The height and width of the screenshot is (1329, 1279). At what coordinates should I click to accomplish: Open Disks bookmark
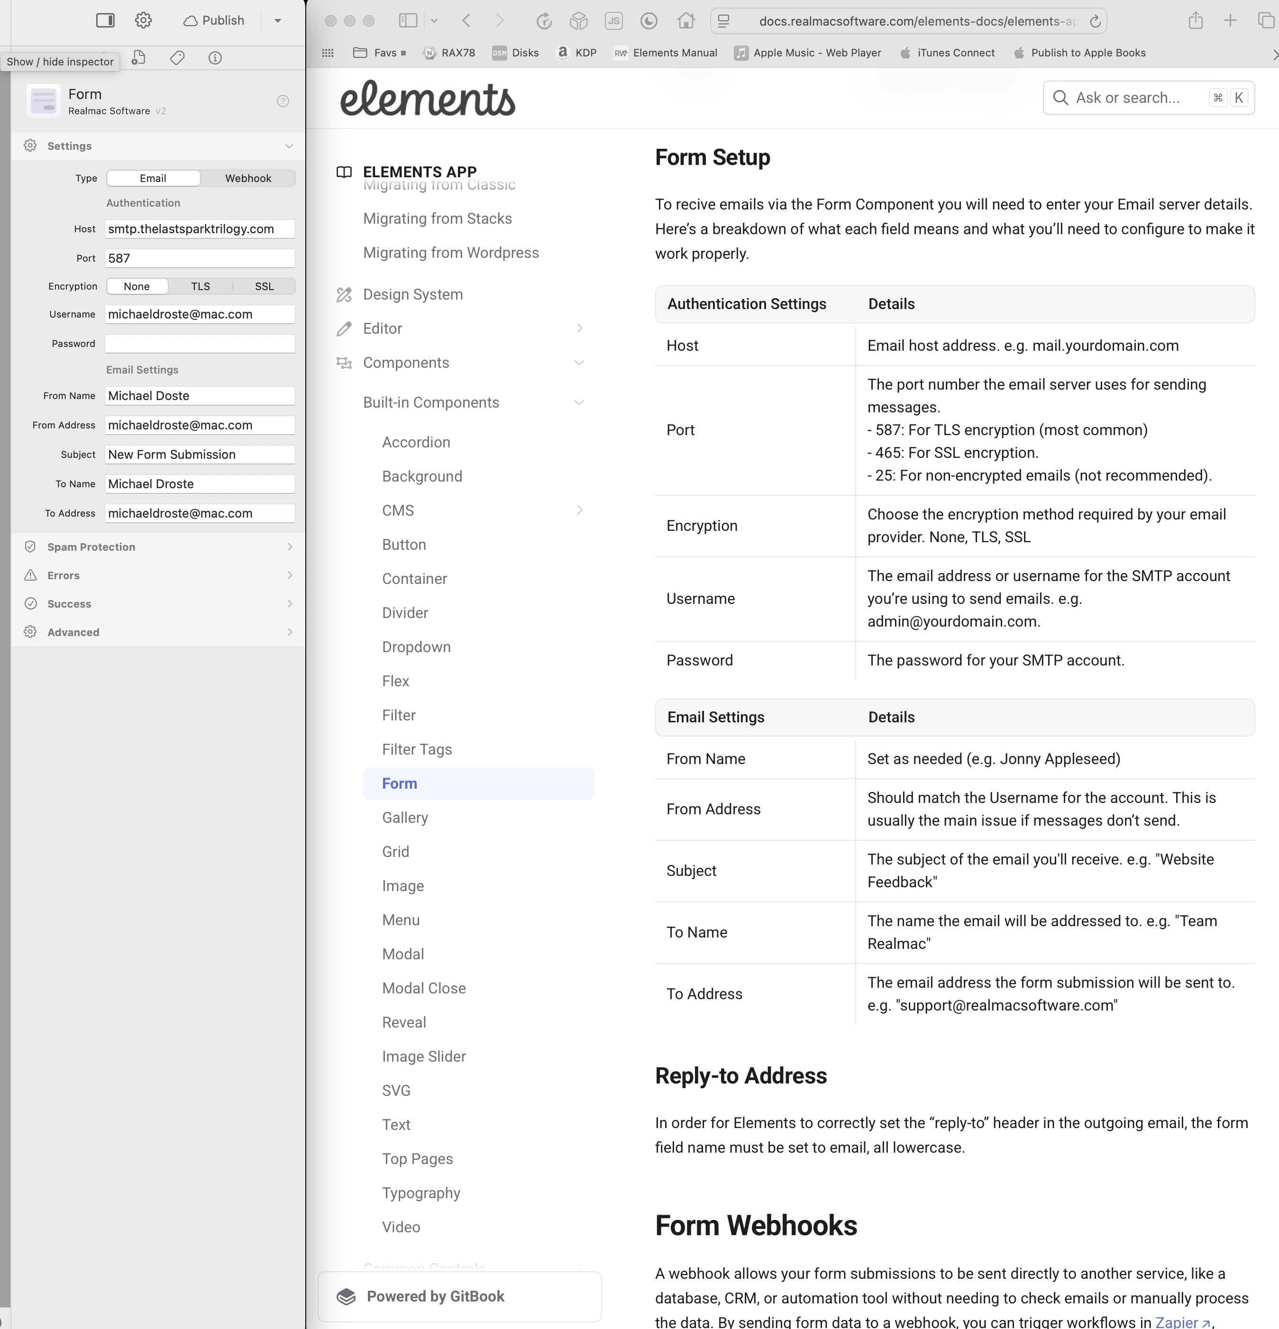(515, 53)
